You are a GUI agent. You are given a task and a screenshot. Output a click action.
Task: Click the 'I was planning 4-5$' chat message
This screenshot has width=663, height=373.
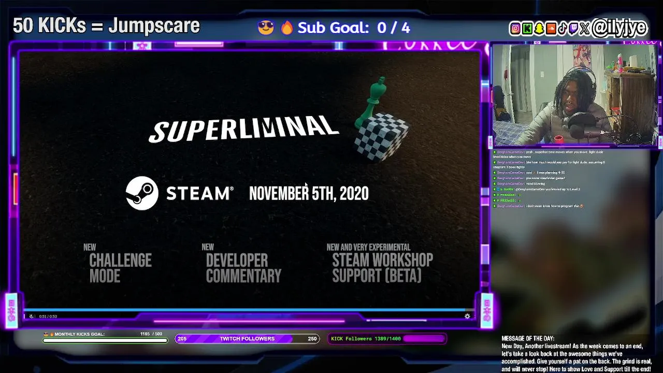pyautogui.click(x=529, y=173)
